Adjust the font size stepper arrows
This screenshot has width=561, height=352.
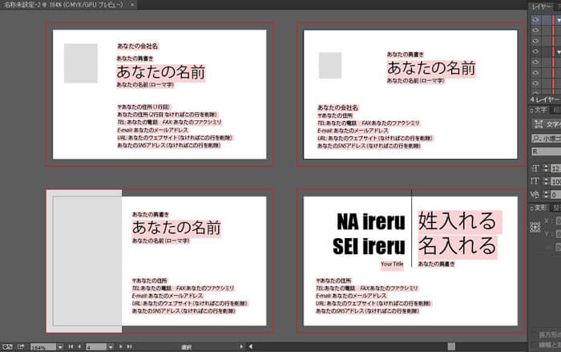click(546, 168)
